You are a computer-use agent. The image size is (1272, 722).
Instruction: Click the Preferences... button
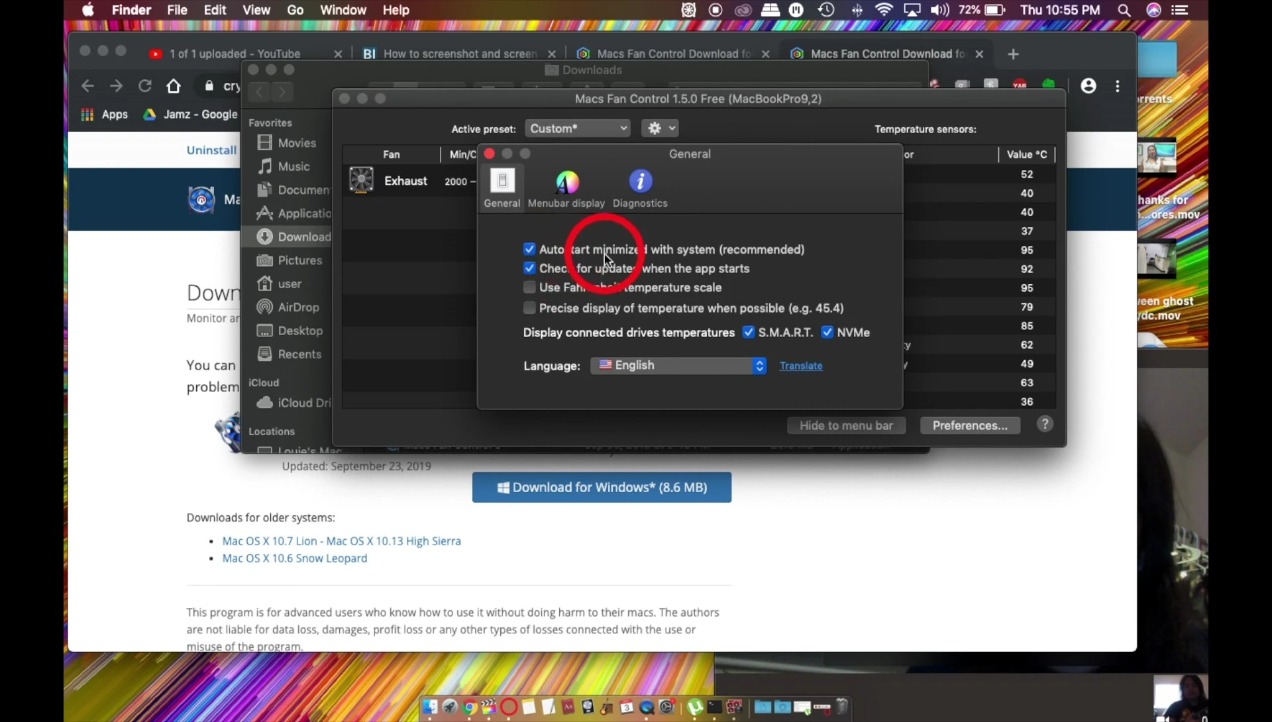coord(970,426)
